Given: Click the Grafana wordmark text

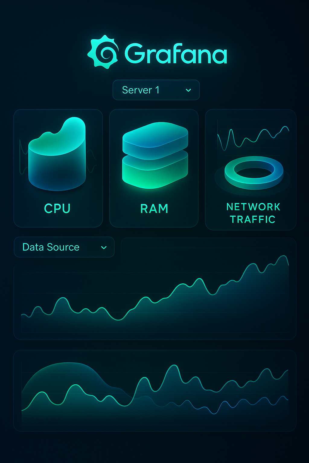Looking at the screenshot, I should (x=175, y=53).
